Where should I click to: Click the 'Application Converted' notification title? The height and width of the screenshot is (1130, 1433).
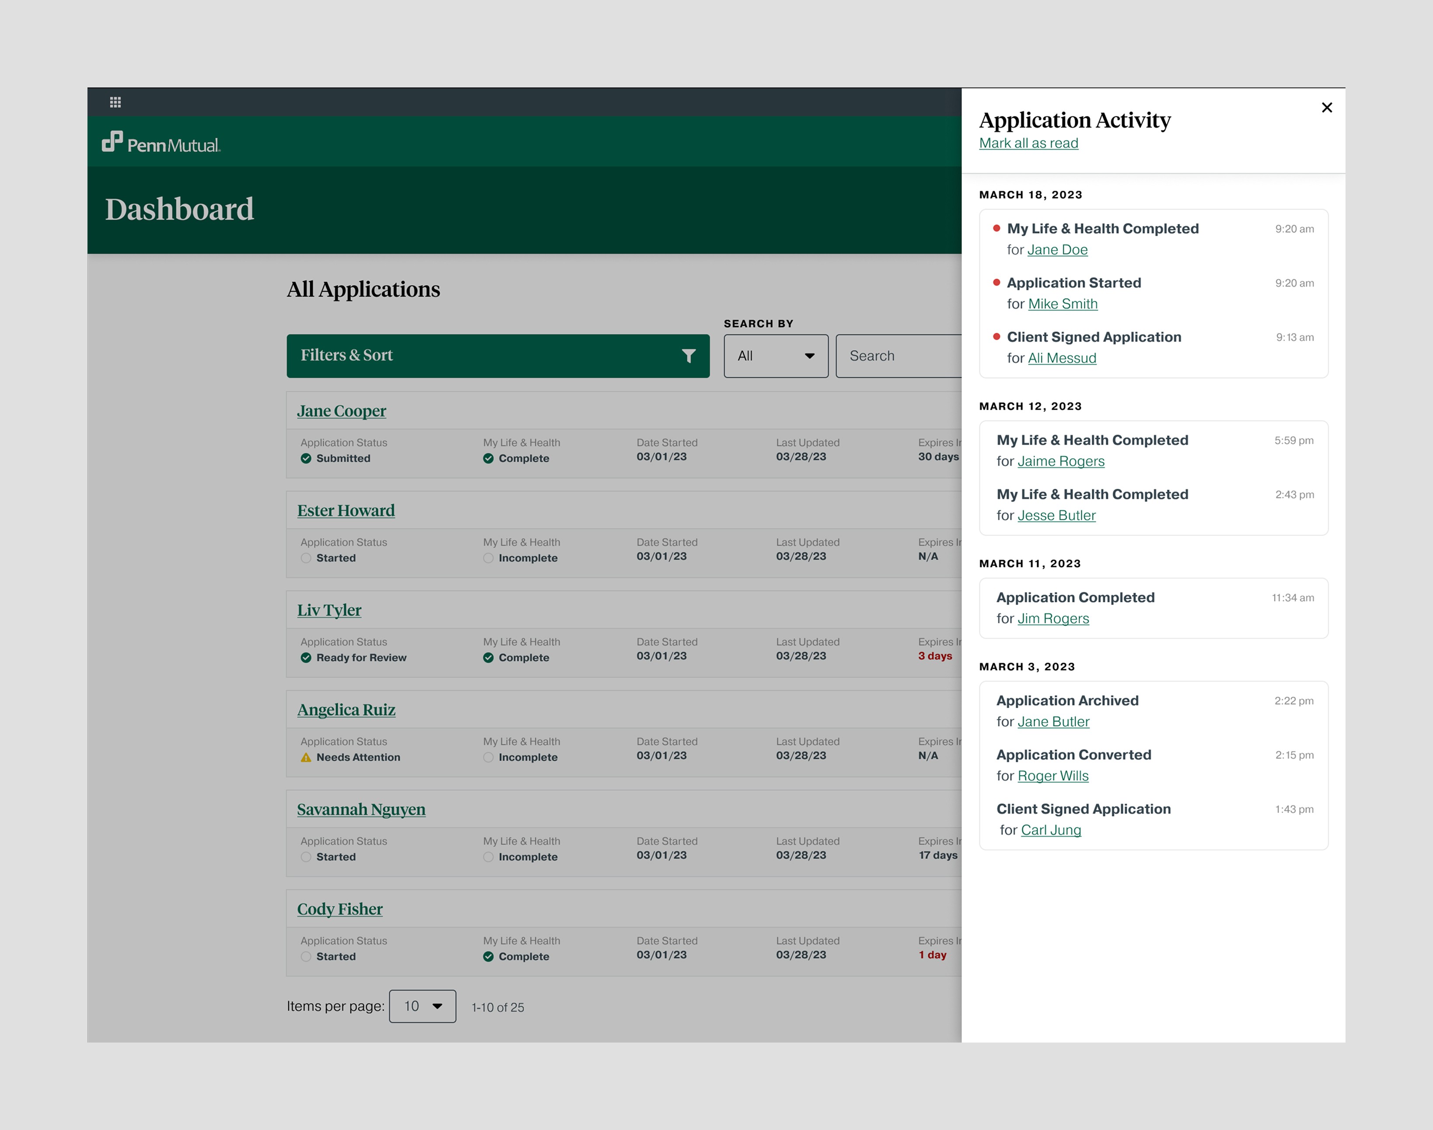click(1074, 755)
